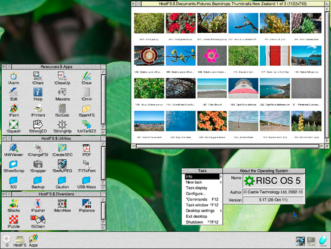The width and height of the screenshot is (331, 249).
Task: Choose *Commands F12 entry
Action: click(202, 199)
